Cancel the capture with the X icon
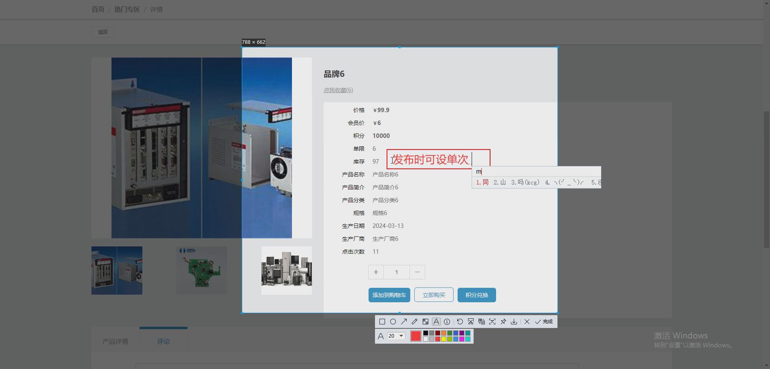770x369 pixels. 527,321
